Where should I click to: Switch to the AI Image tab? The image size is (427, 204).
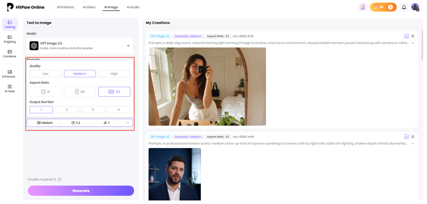(111, 7)
